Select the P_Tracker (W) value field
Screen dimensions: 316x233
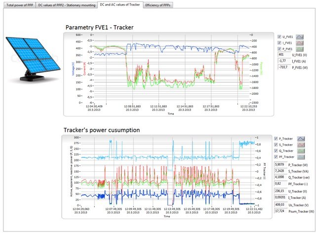(280, 165)
